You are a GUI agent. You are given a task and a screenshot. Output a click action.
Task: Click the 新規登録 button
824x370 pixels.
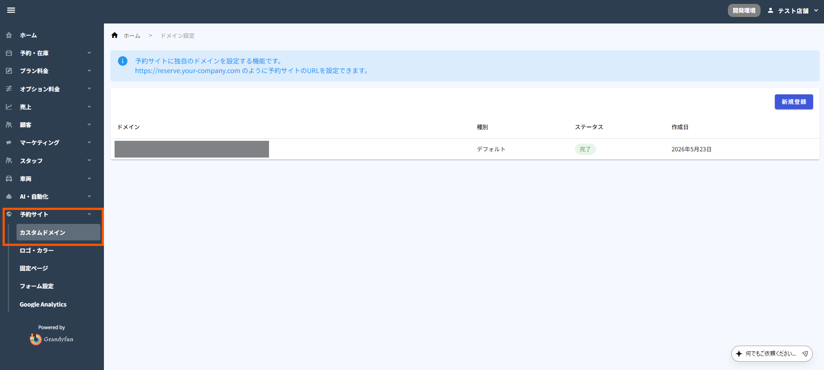[x=794, y=102]
